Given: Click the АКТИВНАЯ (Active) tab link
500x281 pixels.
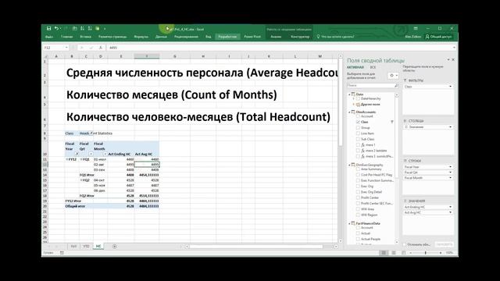Looking at the screenshot, I should pos(355,67).
